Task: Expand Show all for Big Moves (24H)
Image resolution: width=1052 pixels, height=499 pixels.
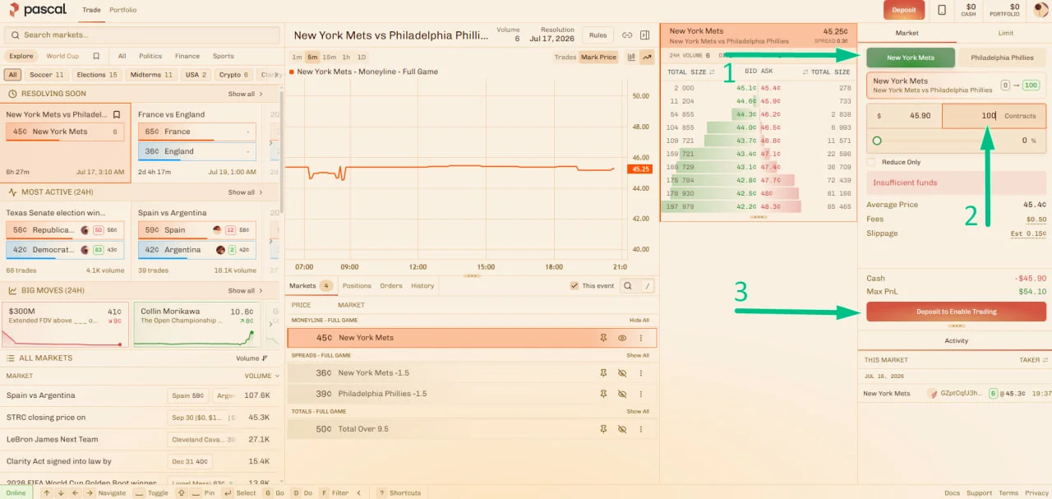Action: 245,290
